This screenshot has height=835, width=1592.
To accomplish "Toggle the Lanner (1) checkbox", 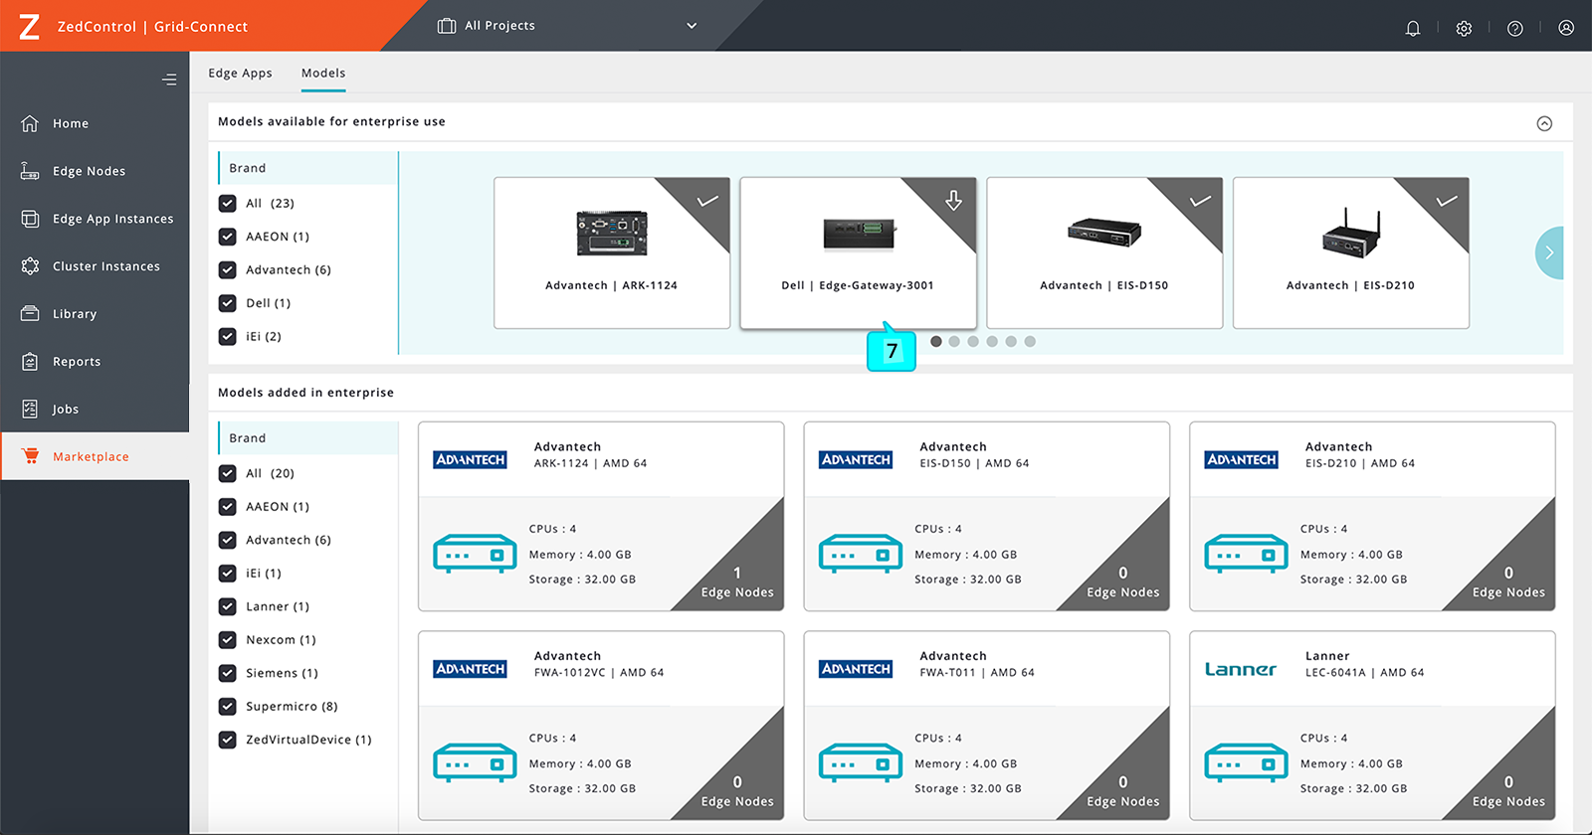I will [x=227, y=606].
